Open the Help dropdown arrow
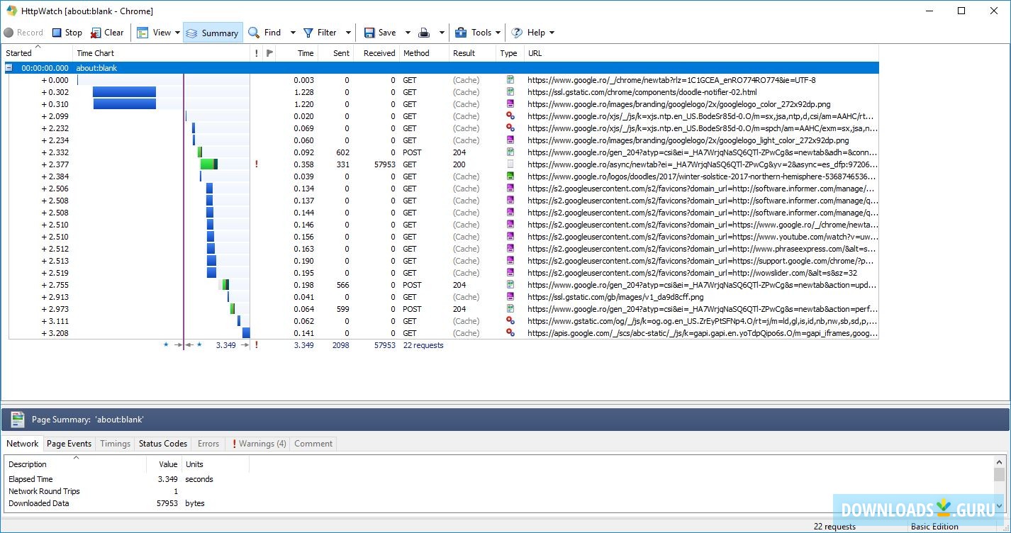Viewport: 1011px width, 533px height. click(x=552, y=33)
